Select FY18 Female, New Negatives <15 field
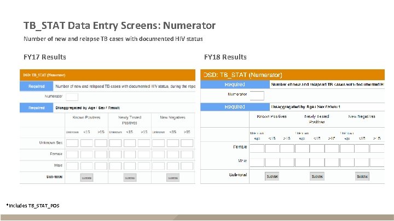Image resolution: width=394 pixels, height=221 pixels. pyautogui.click(x=362, y=148)
